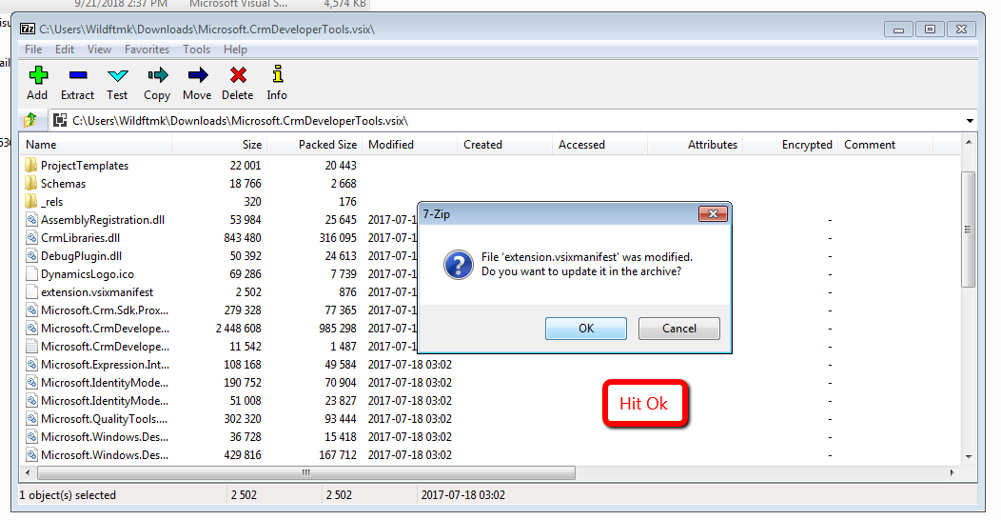Click the Add toolbar icon
Screen dimensions: 1001x520
point(38,75)
